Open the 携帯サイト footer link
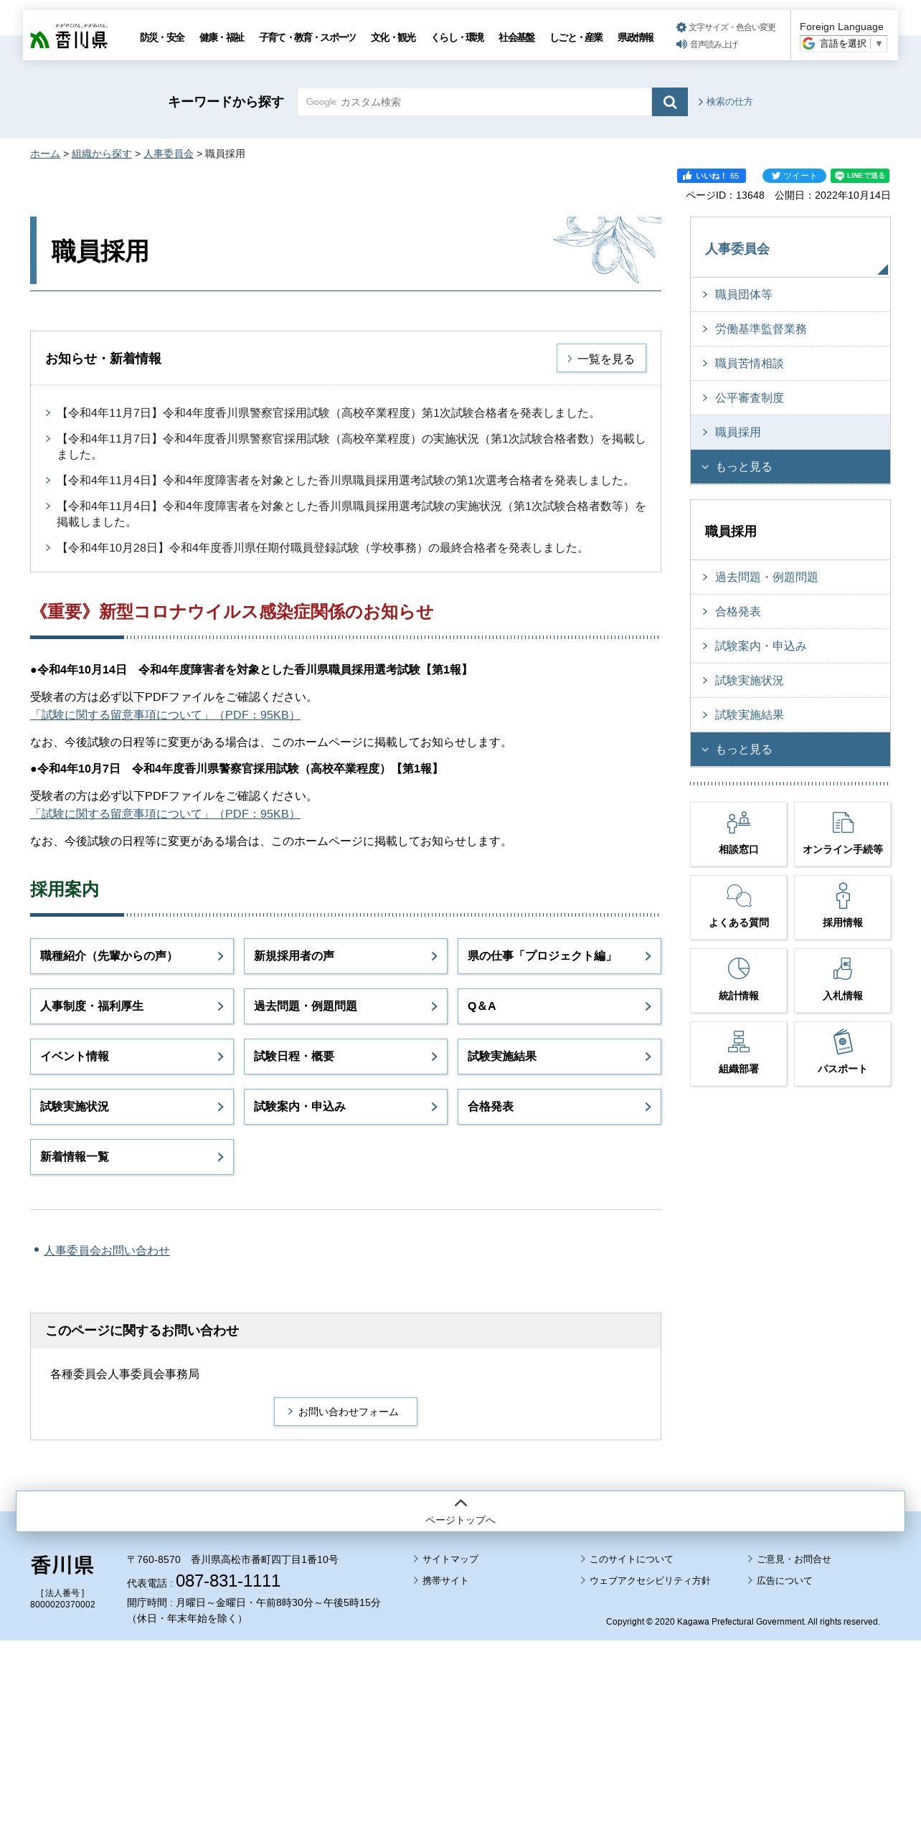Screen dimensions: 921x1842 (445, 1581)
